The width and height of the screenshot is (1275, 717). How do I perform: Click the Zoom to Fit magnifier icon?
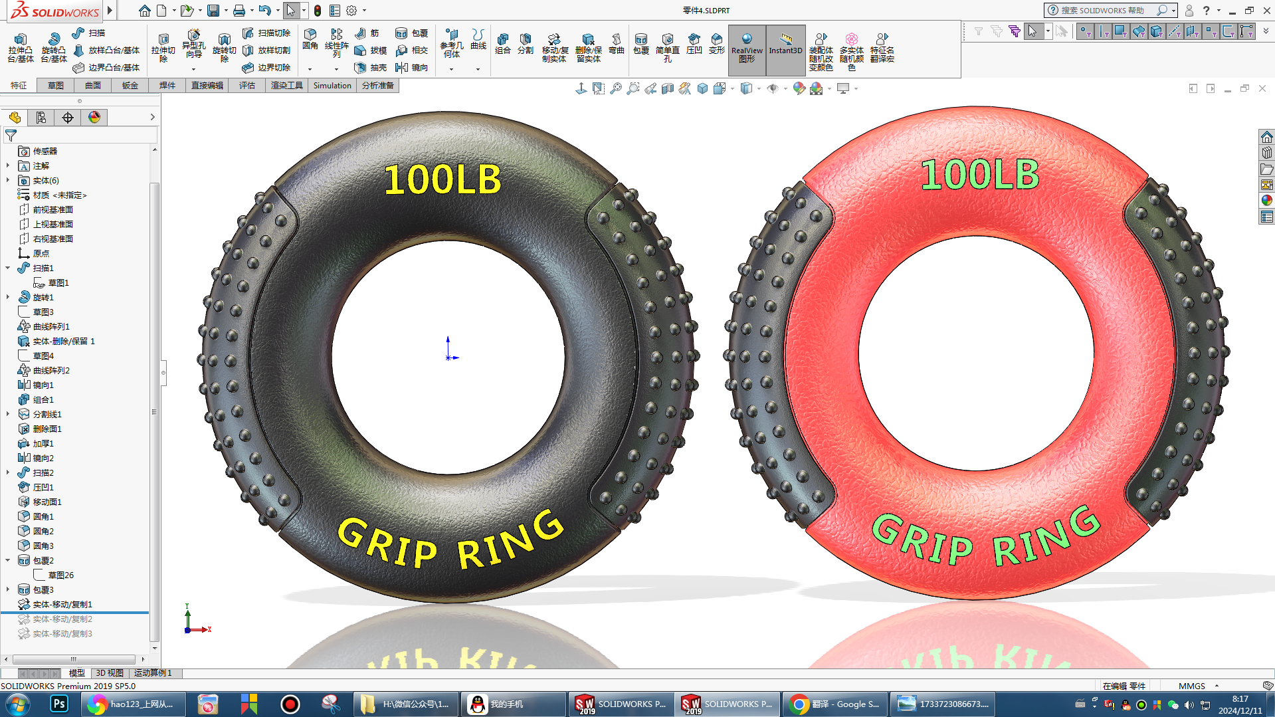(616, 88)
